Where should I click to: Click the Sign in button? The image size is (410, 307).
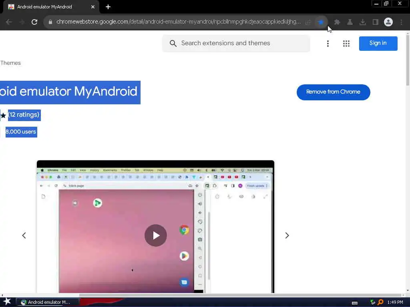point(378,43)
